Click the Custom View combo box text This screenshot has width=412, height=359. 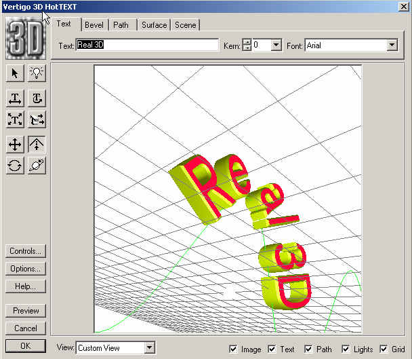click(x=99, y=348)
